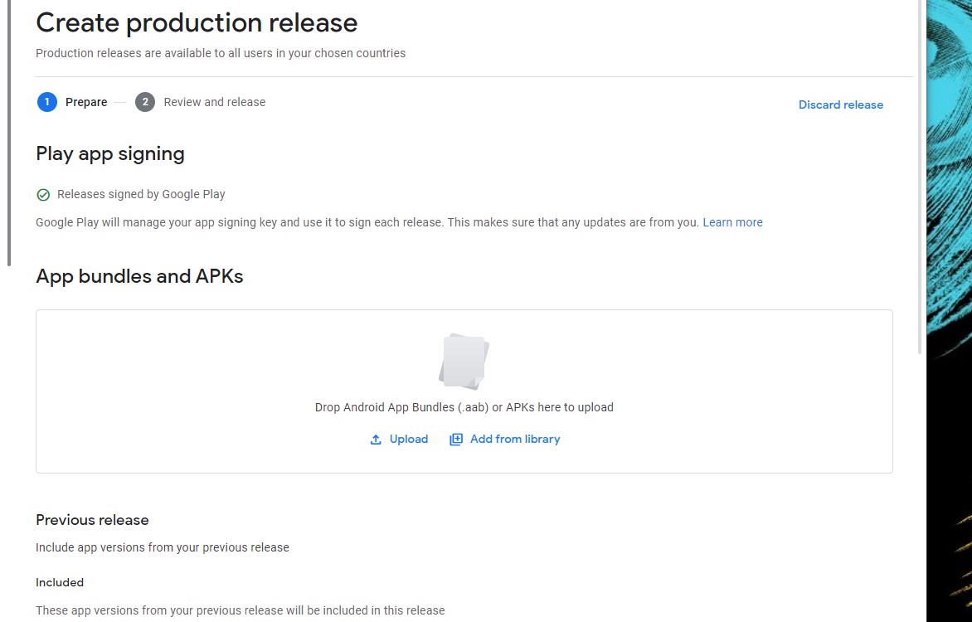Click the Create production release heading
This screenshot has width=972, height=622.
pyautogui.click(x=197, y=22)
